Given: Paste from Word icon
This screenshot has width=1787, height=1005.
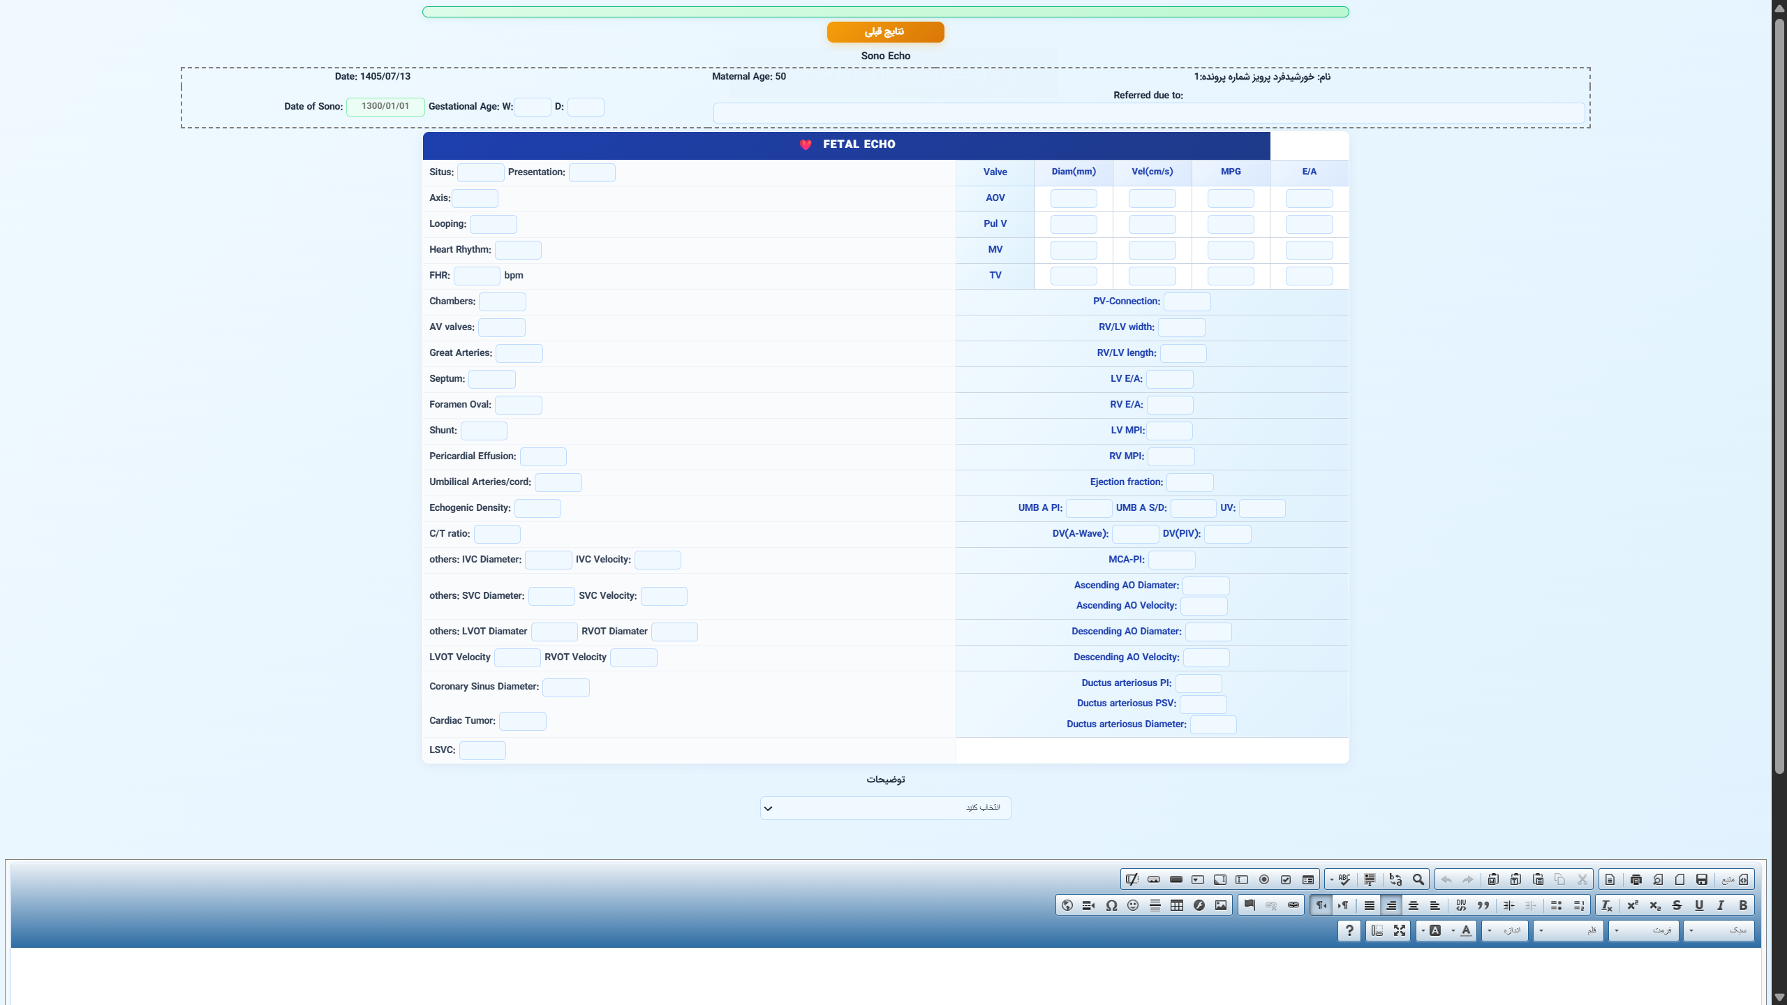Looking at the screenshot, I should click(1493, 879).
